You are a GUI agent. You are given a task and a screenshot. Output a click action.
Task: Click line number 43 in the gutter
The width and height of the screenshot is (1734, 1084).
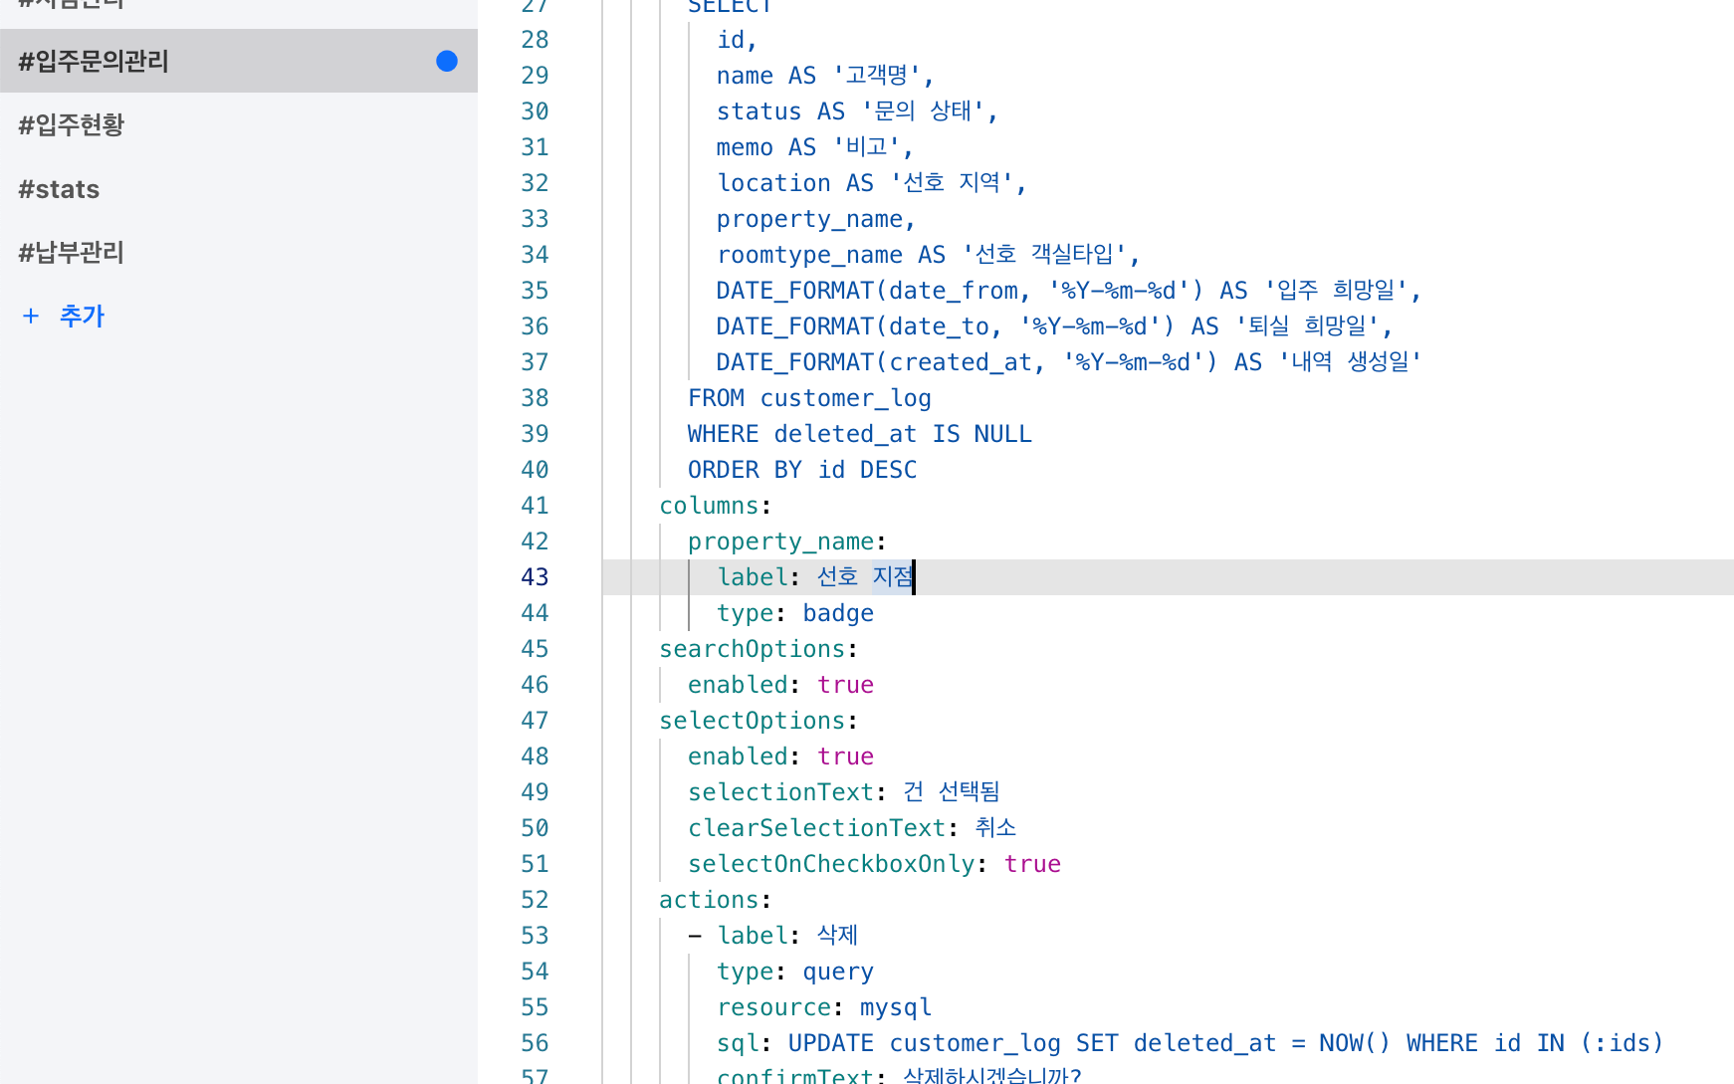click(535, 577)
